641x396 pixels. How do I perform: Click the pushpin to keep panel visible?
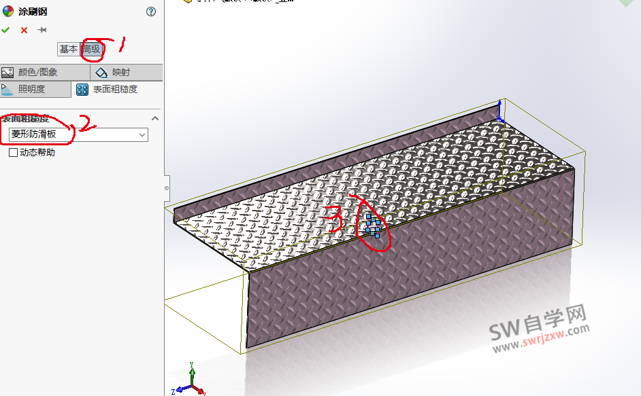point(41,29)
